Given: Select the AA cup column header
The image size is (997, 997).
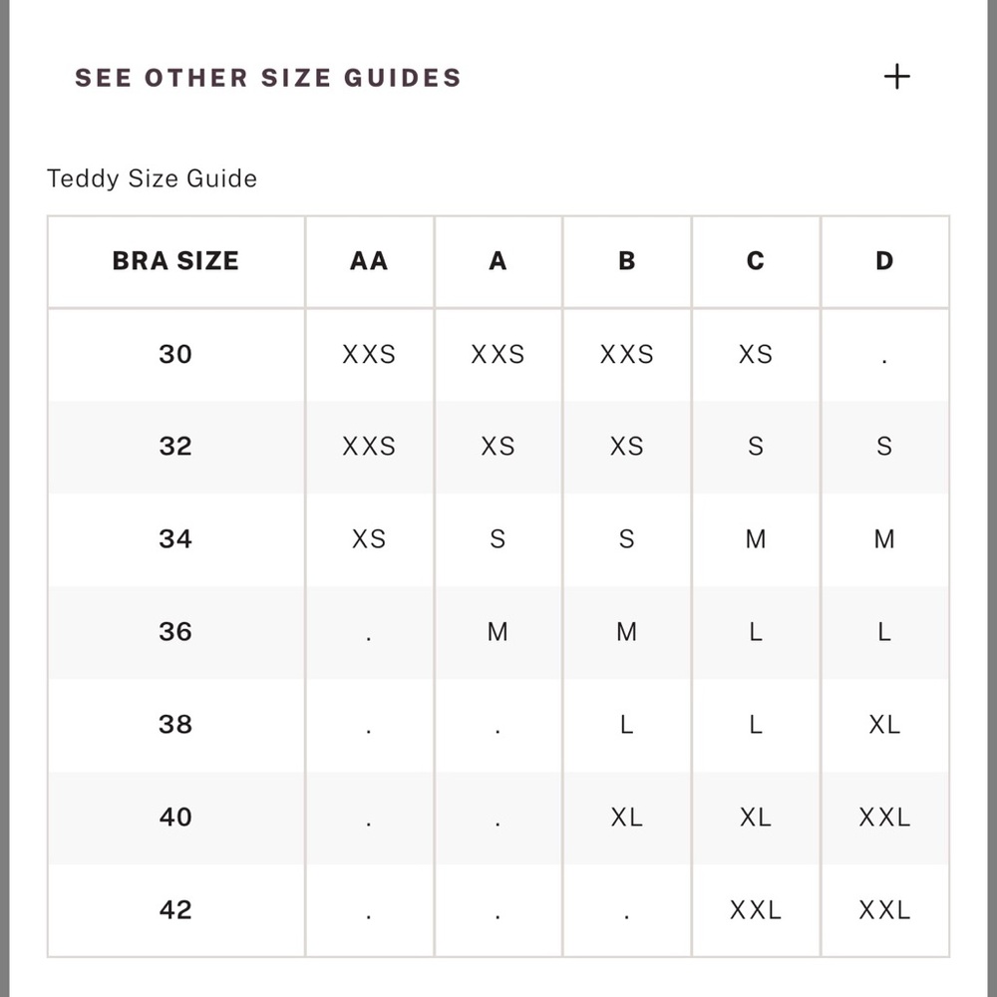Looking at the screenshot, I should tap(369, 260).
